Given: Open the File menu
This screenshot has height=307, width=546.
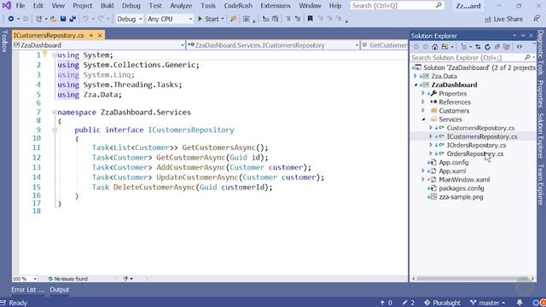Looking at the screenshot, I should point(20,6).
